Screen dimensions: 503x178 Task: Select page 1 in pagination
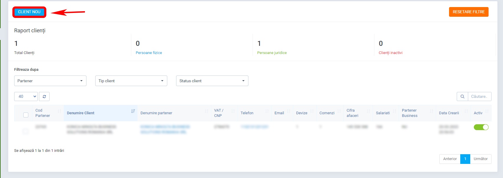[x=465, y=159]
